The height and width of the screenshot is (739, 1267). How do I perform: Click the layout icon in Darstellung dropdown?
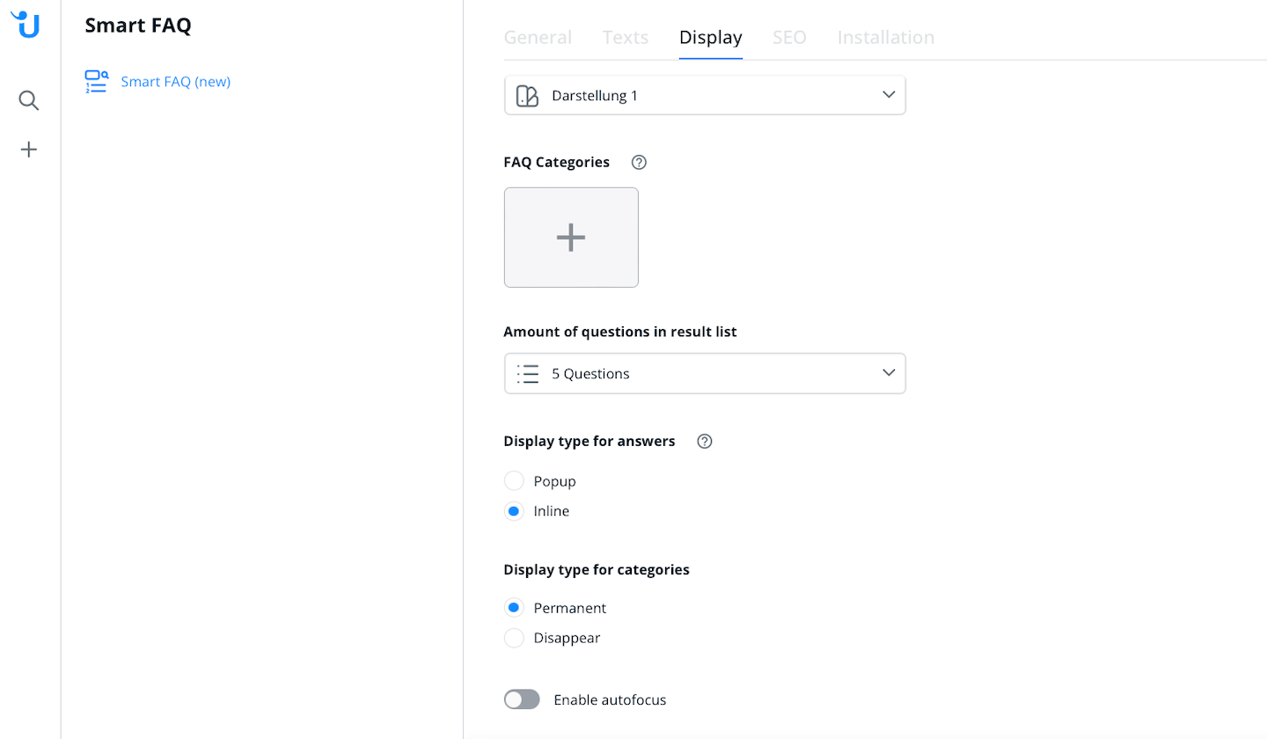coord(527,96)
